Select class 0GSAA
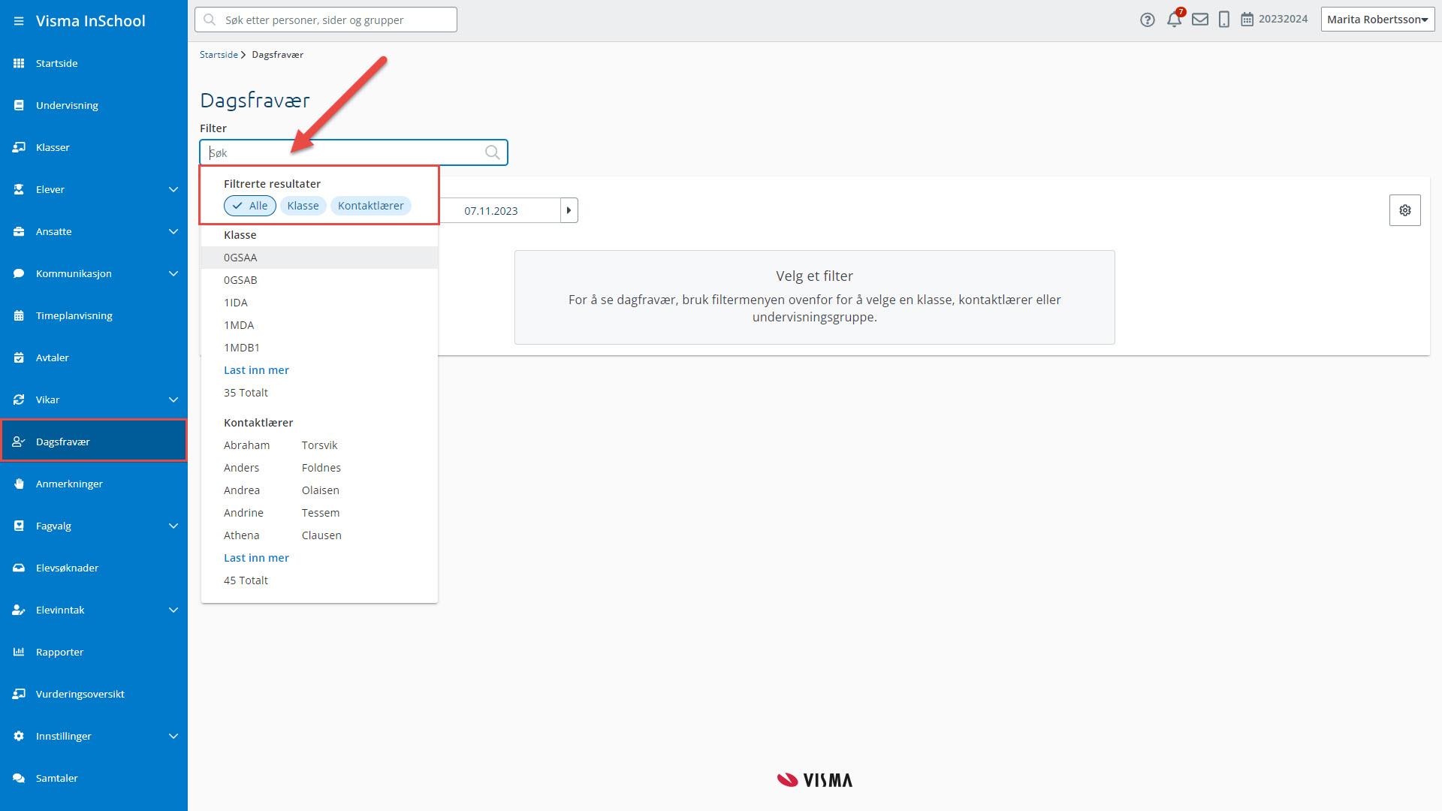Image resolution: width=1442 pixels, height=811 pixels. pos(319,258)
